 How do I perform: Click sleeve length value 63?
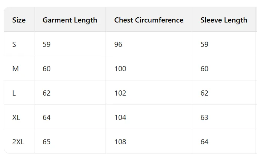pos(204,117)
